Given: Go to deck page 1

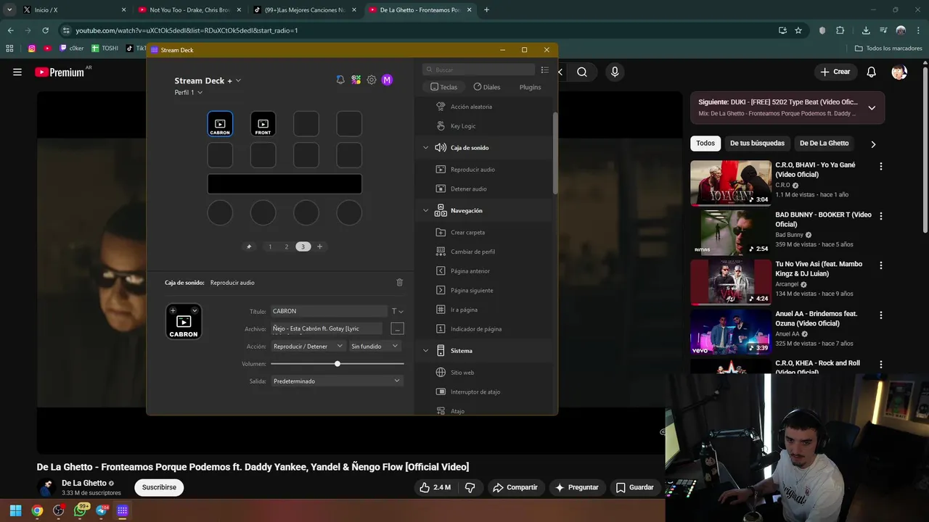Looking at the screenshot, I should click(270, 246).
